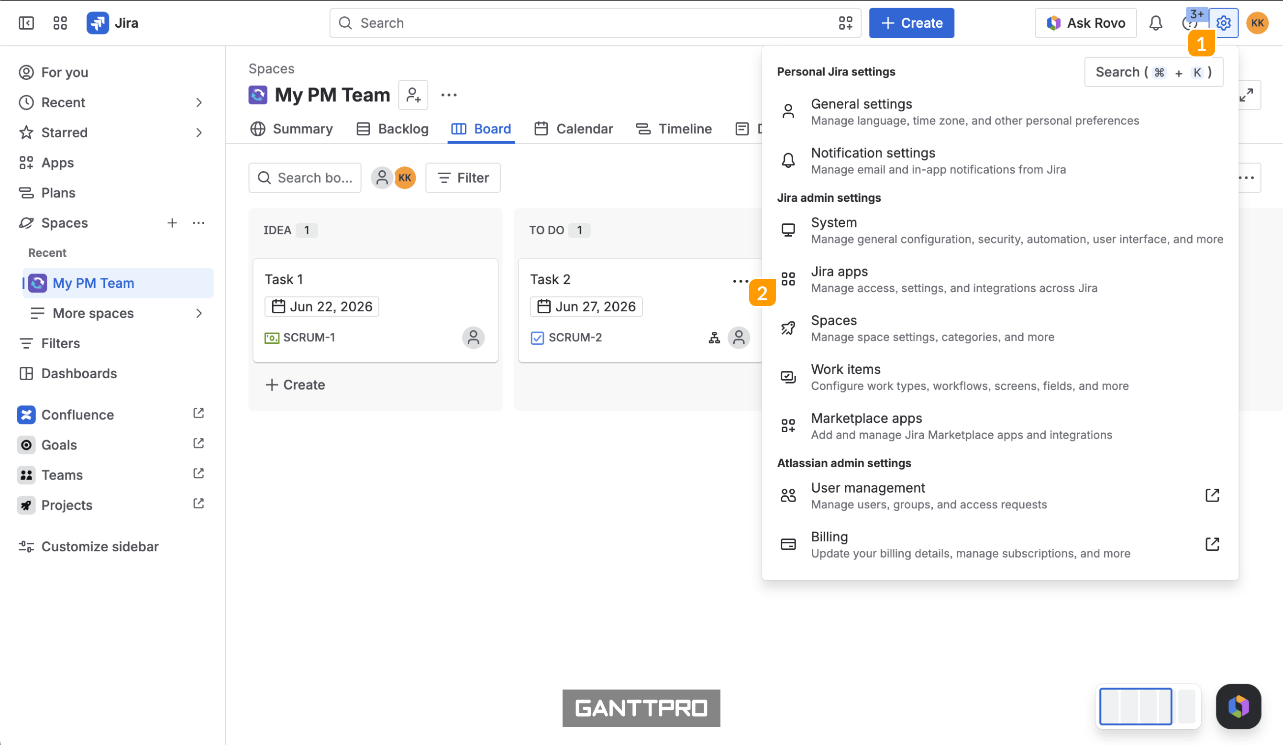Viewport: 1283px width, 745px height.
Task: Open Spaces admin settings entry
Action: [x=1000, y=328]
